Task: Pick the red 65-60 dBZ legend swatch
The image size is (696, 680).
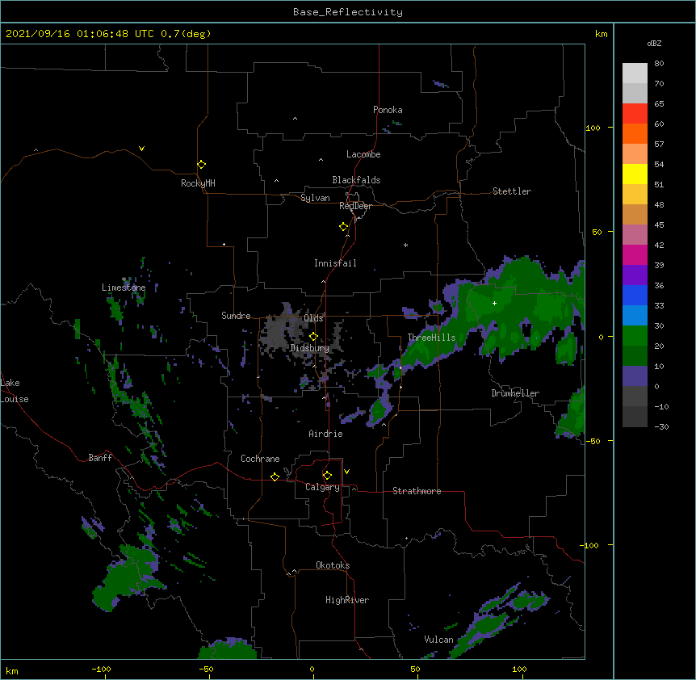Action: coord(635,114)
